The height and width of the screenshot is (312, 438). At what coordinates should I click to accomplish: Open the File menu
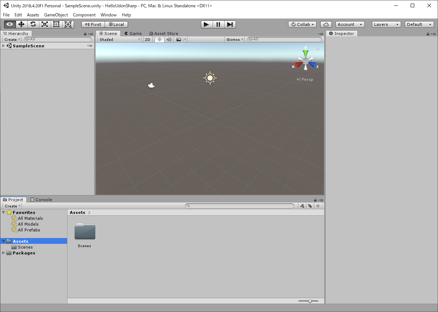pos(6,15)
